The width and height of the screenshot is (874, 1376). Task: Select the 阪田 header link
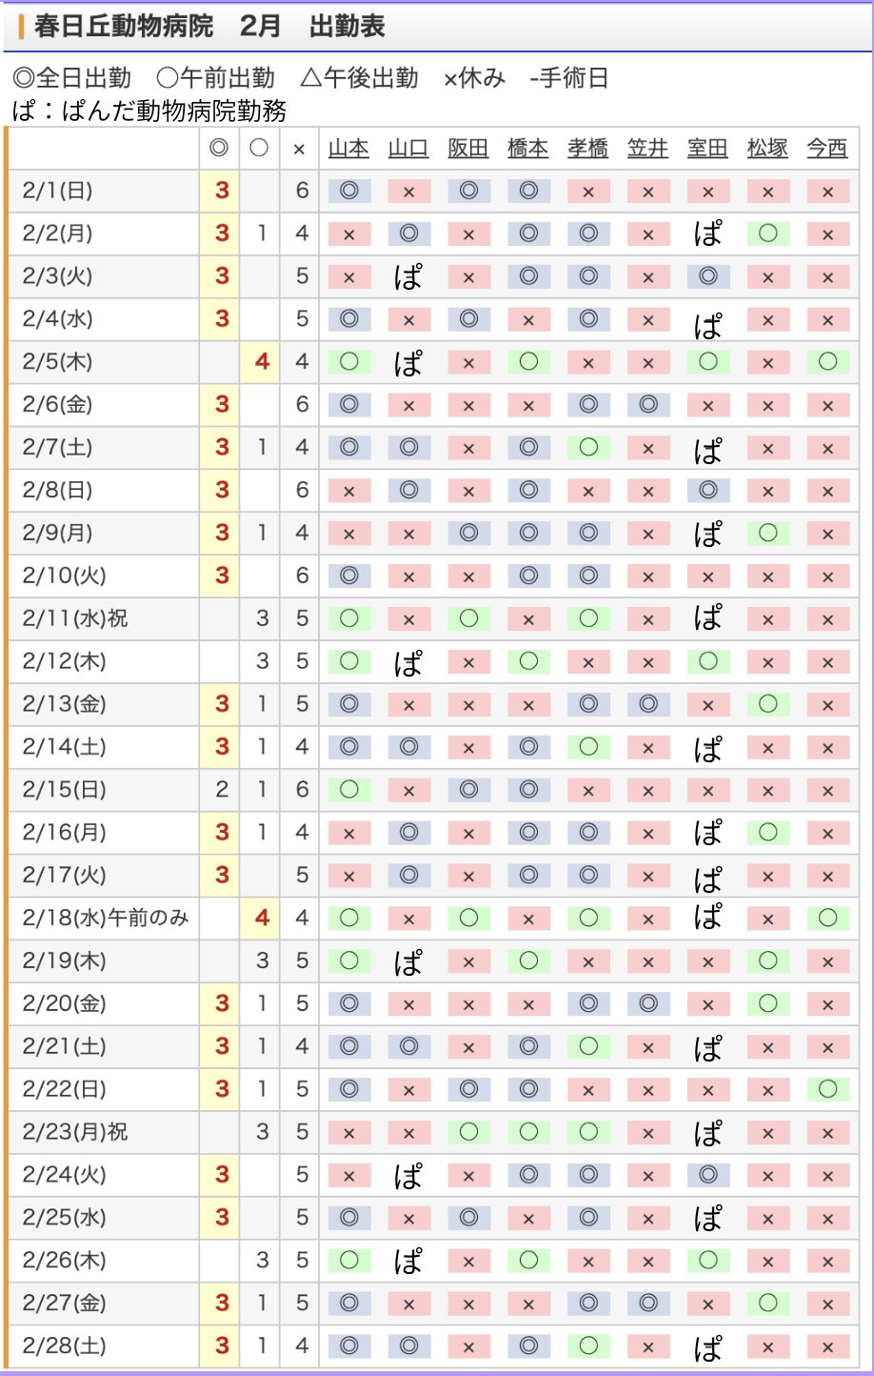click(467, 149)
